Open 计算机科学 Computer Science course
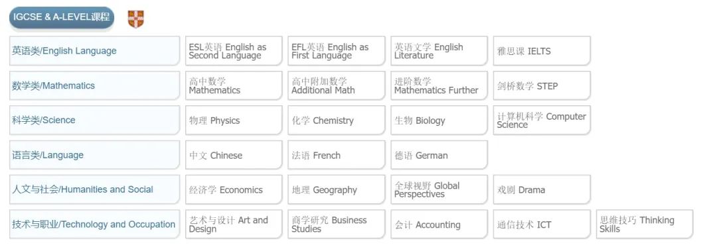This screenshot has height=247, width=717. pyautogui.click(x=542, y=121)
